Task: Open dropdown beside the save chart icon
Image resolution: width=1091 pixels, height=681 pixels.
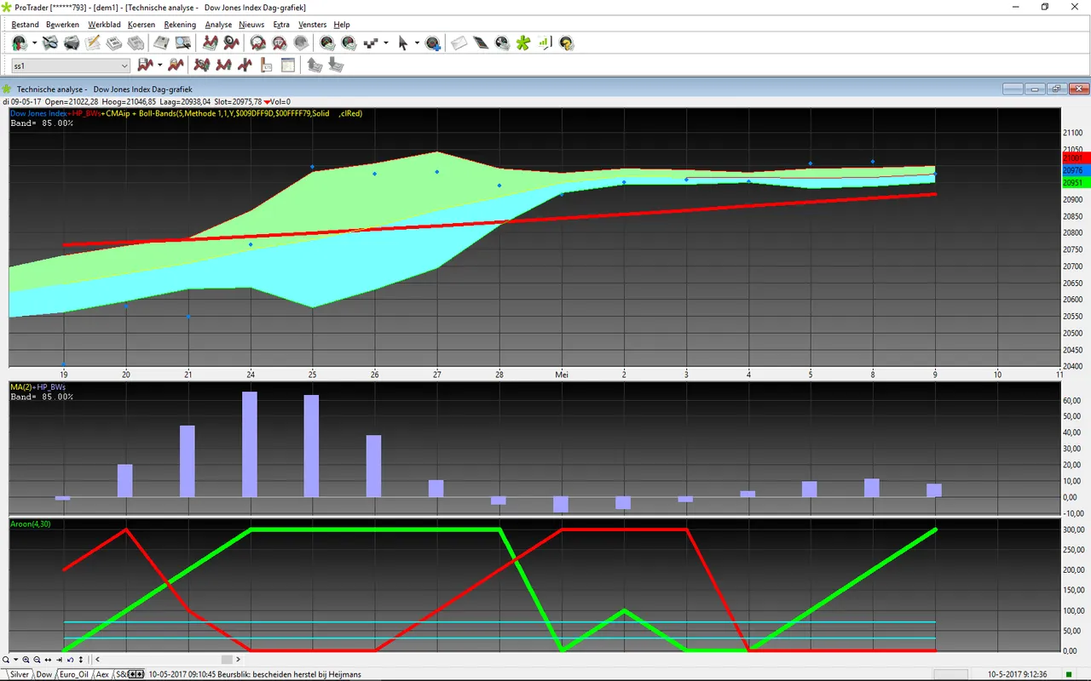Action: (x=159, y=65)
